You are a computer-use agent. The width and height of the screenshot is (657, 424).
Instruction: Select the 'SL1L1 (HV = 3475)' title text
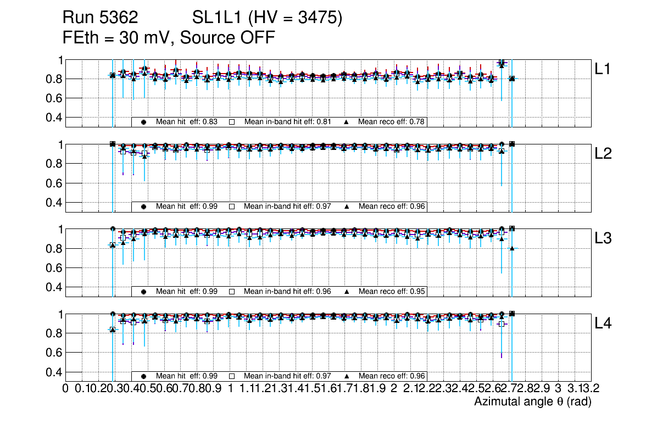pyautogui.click(x=267, y=19)
